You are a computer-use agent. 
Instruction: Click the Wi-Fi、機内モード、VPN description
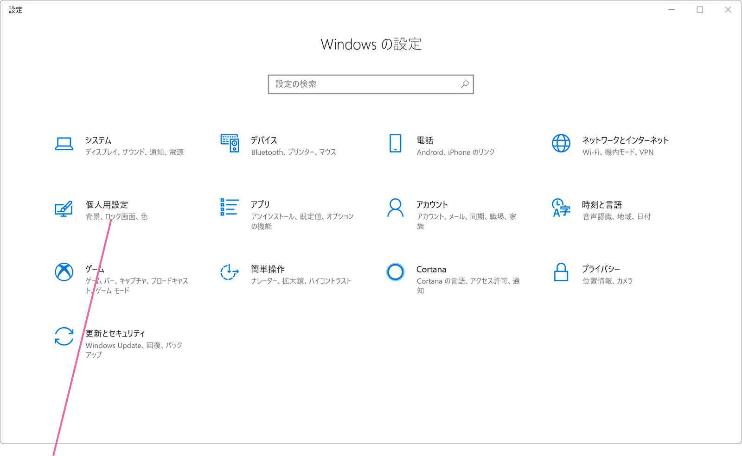pos(618,152)
